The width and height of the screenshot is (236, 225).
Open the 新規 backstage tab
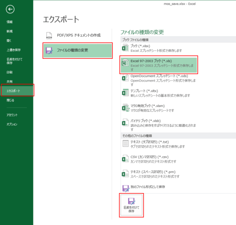pos(17,31)
